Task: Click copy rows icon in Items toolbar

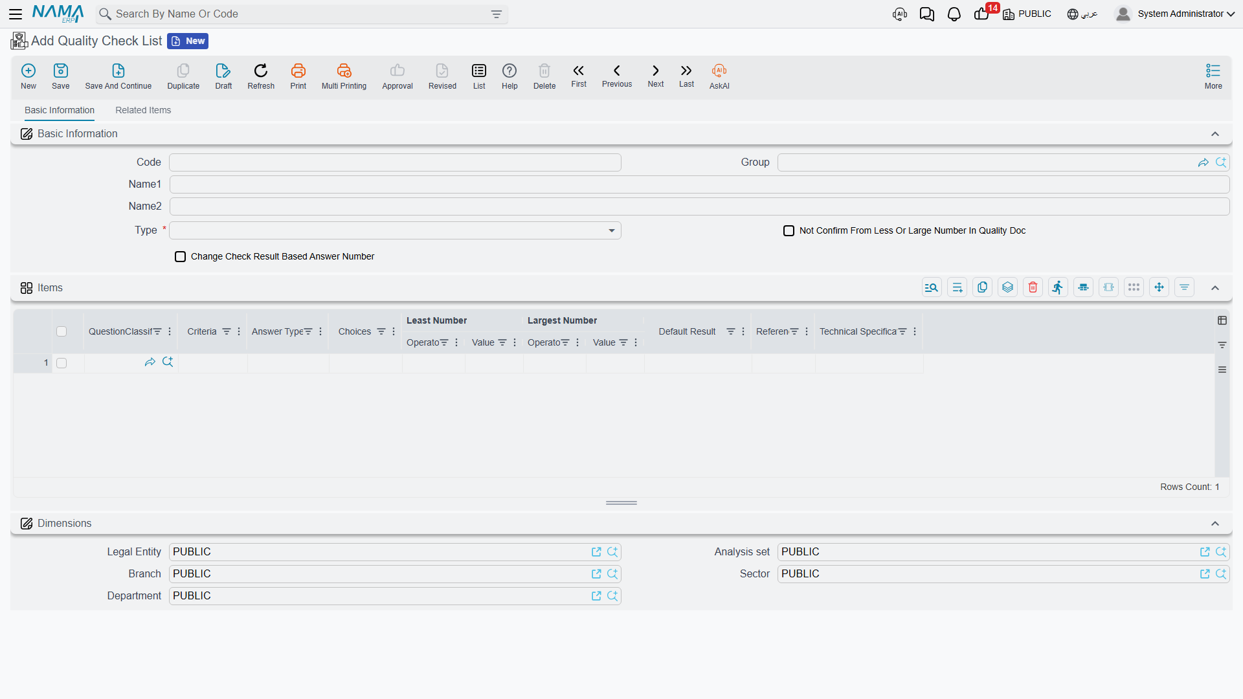Action: [x=983, y=287]
